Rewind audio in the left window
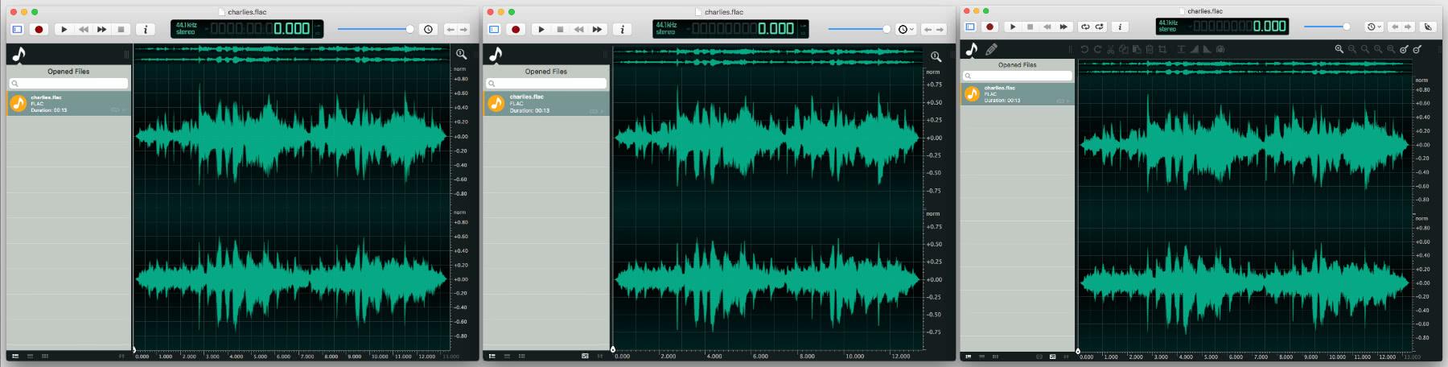Image resolution: width=1448 pixels, height=367 pixels. coord(83,29)
